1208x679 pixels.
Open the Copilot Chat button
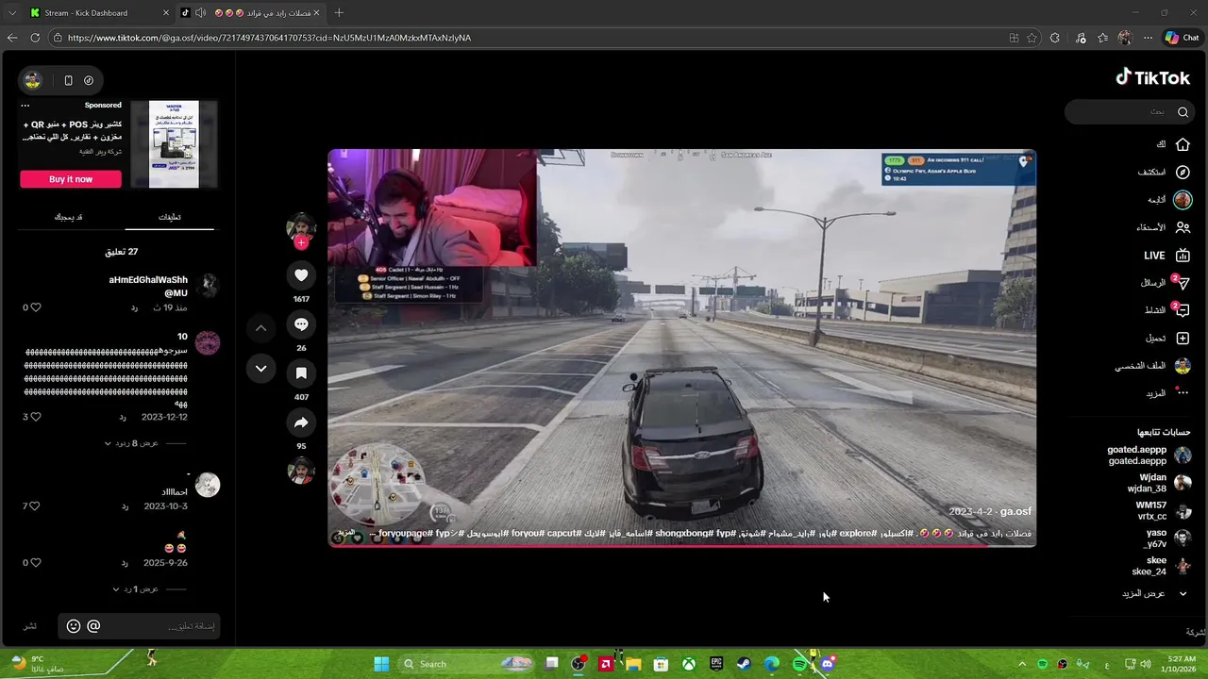pyautogui.click(x=1182, y=38)
